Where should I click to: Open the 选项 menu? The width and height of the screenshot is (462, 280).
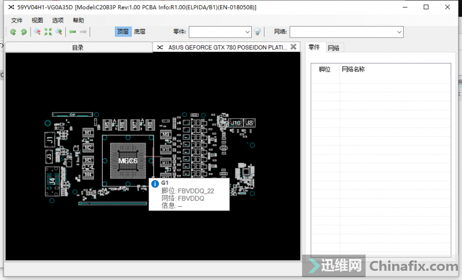click(x=58, y=20)
